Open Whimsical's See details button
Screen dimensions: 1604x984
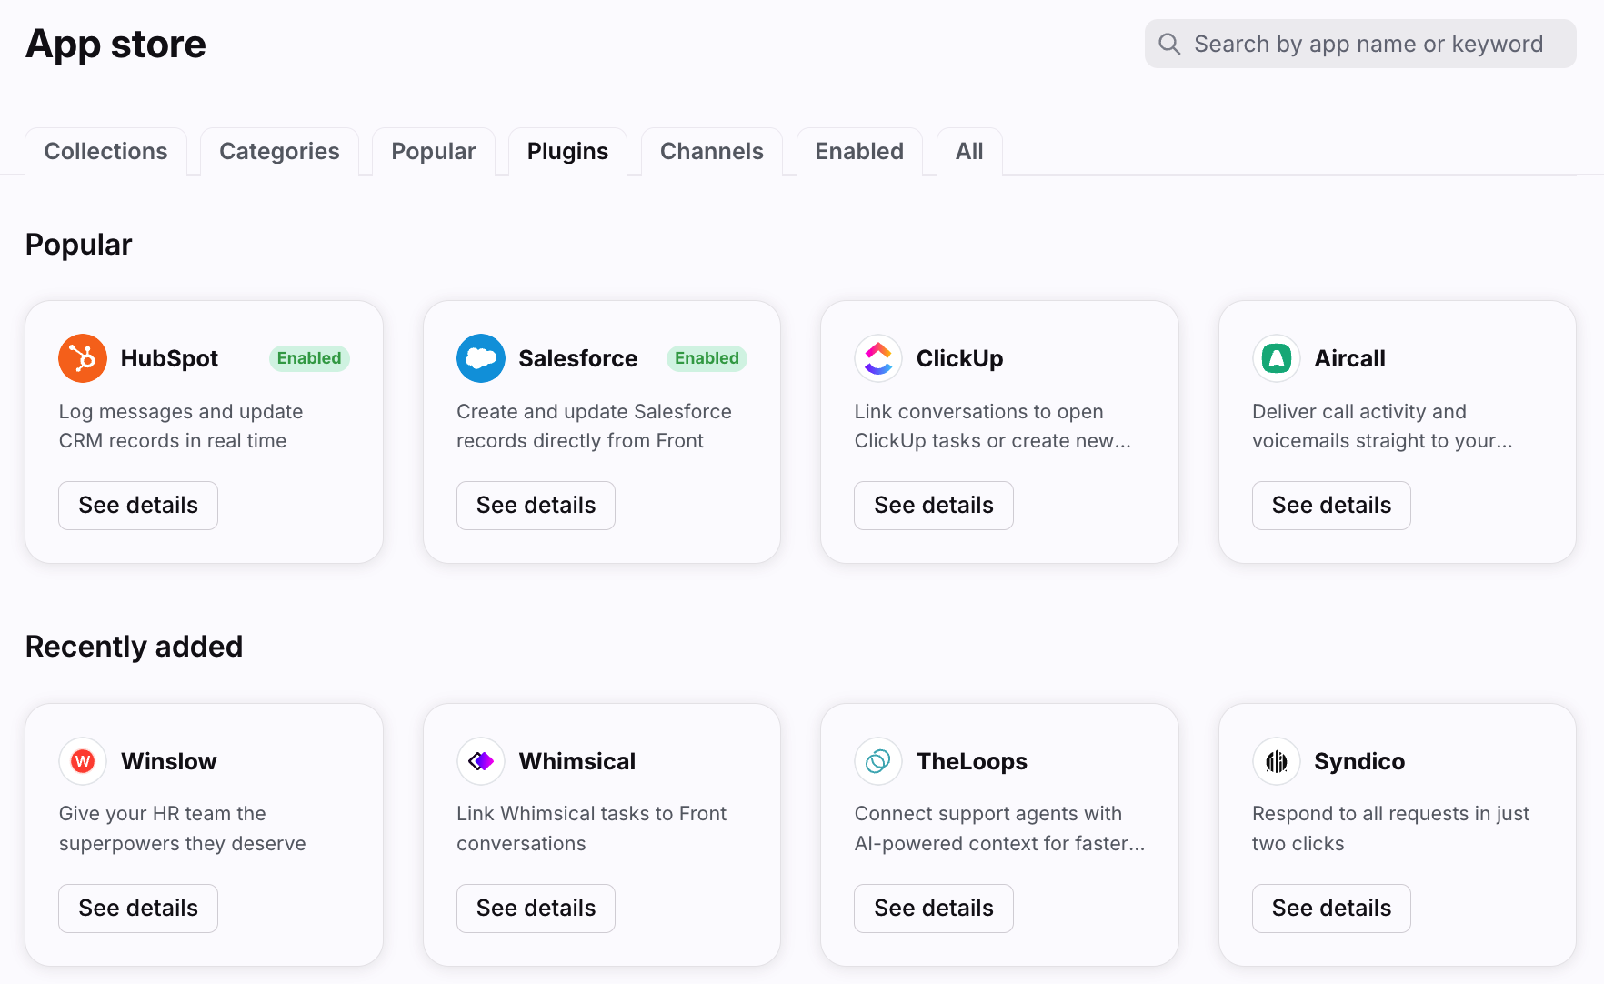pyautogui.click(x=536, y=909)
